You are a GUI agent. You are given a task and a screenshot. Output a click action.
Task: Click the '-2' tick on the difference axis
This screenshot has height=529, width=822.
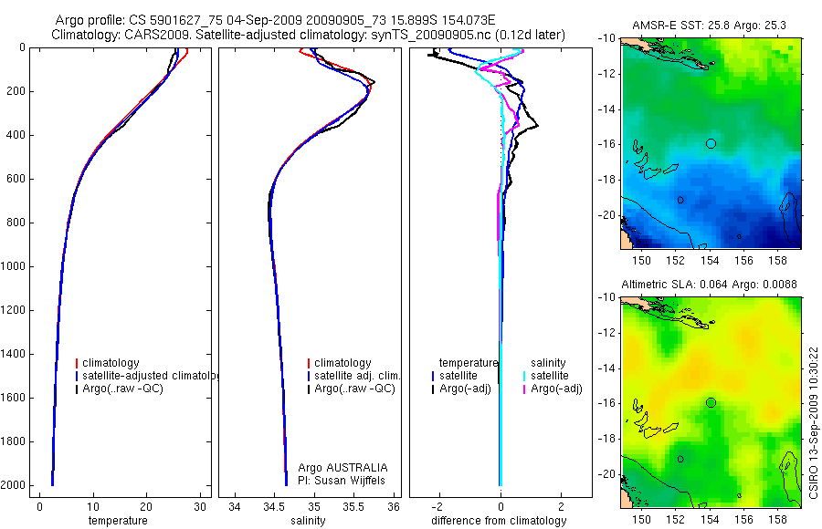coord(437,507)
